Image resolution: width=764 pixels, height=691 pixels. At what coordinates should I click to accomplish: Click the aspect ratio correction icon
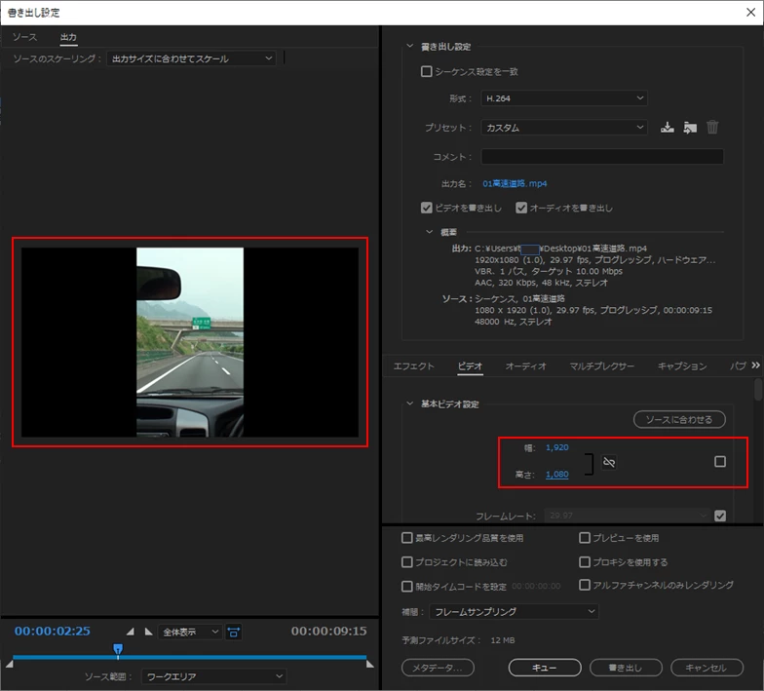[x=234, y=632]
